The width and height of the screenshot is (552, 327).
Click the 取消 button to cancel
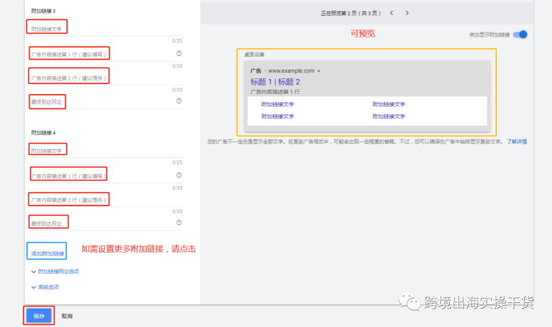coord(67,316)
